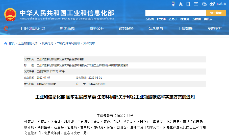Open 节能与综合利用司 breadcrumb link
This screenshot has width=229, height=139.
tap(68, 43)
